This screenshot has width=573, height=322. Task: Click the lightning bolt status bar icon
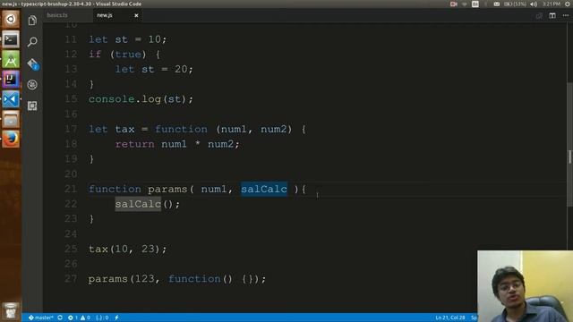pos(116,318)
